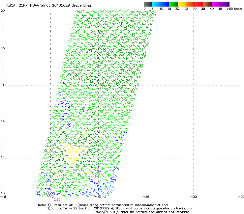
Task: Click the latitude label '16'
Action: pyautogui.click(x=3, y=85)
